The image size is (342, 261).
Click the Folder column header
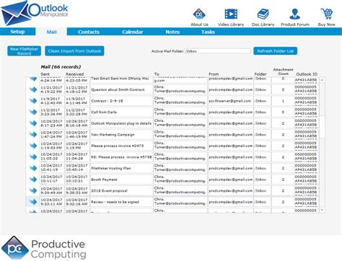tap(260, 74)
